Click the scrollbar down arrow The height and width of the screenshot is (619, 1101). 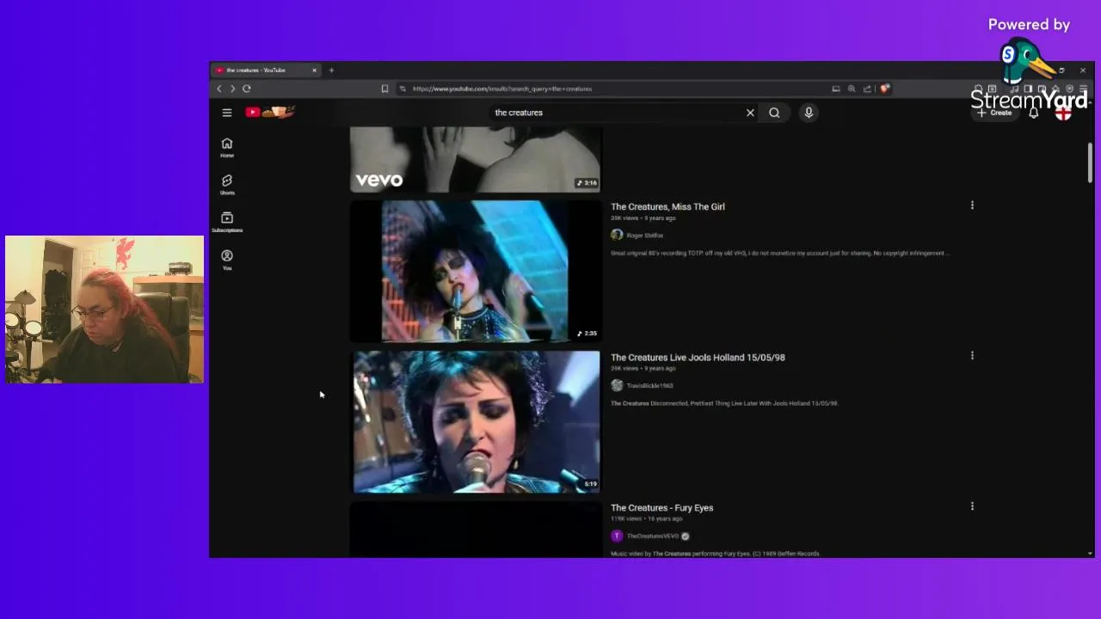(1090, 553)
